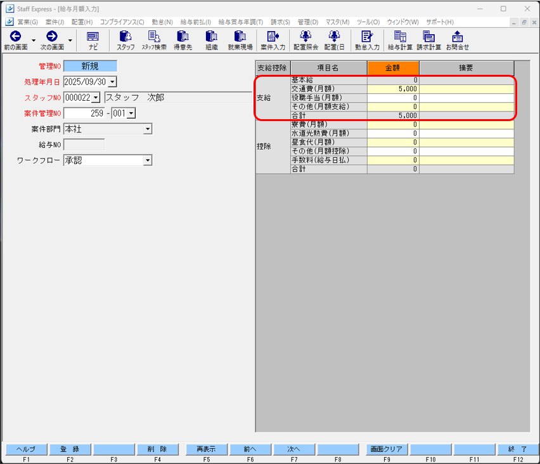
Task: Click the 請求計算 toolbar icon
Action: (428, 40)
